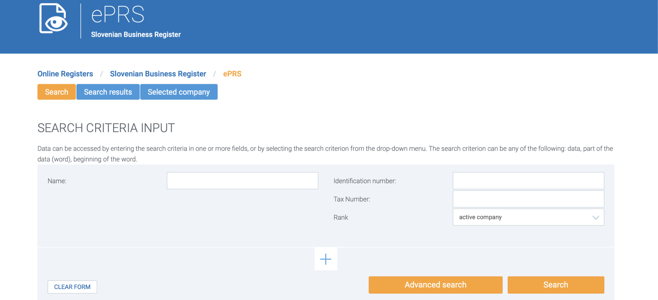Click the Slovenian Business Register header subtitle

pyautogui.click(x=136, y=35)
